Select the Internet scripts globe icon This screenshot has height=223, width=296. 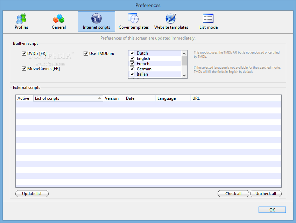pos(96,19)
